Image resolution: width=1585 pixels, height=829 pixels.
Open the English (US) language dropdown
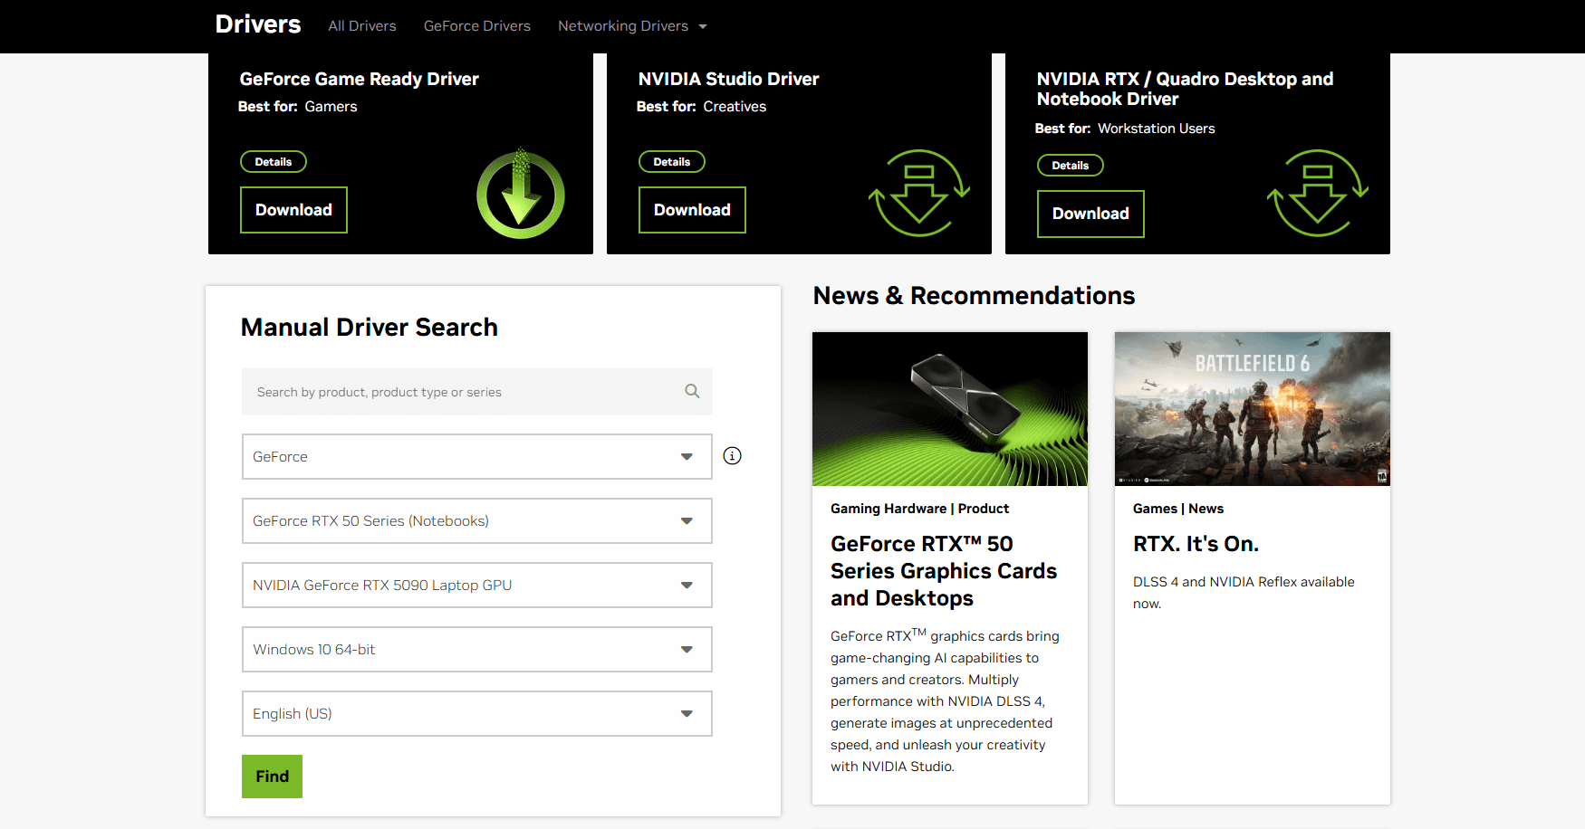477,714
